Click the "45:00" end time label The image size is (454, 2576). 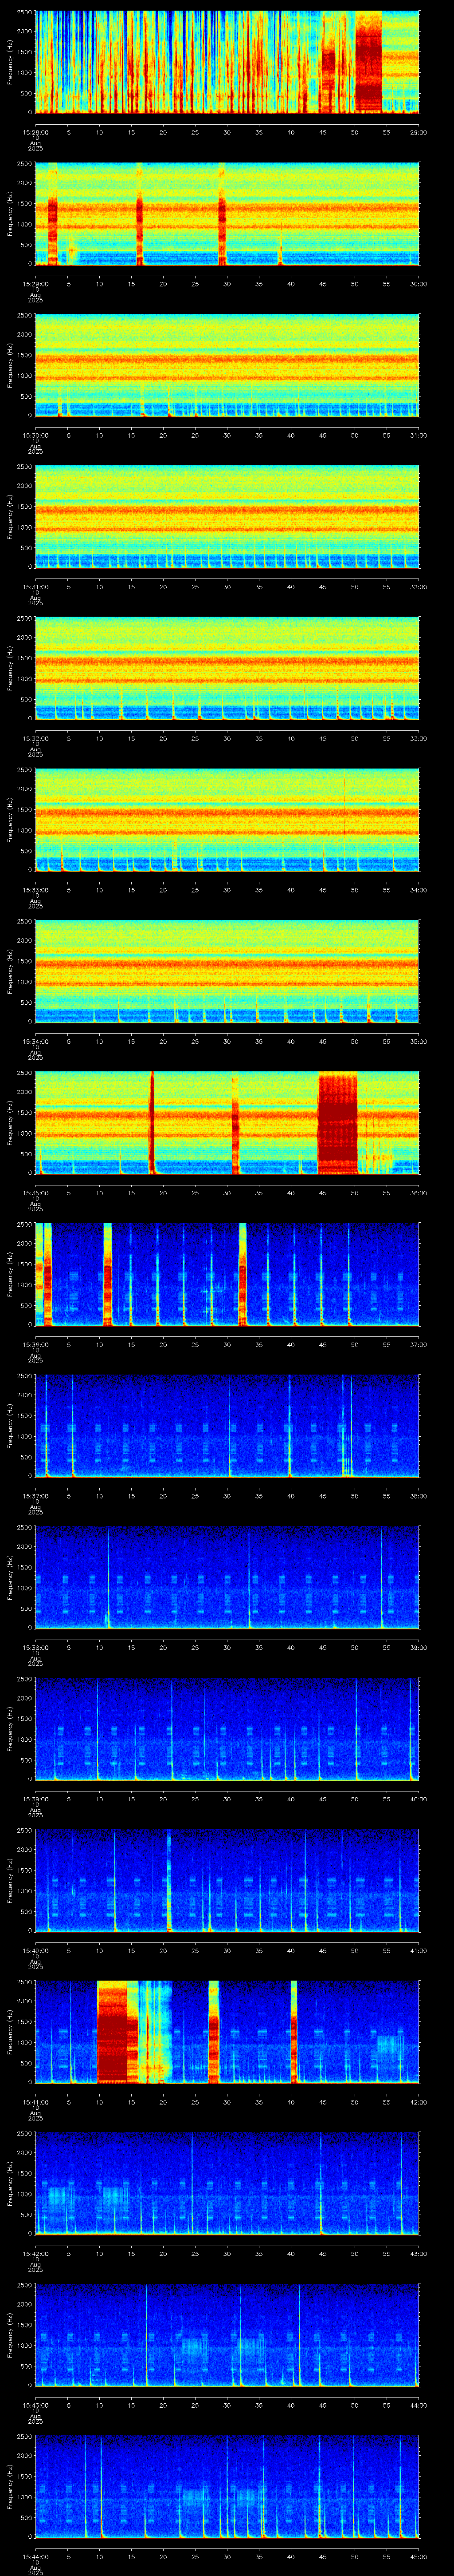click(419, 2556)
